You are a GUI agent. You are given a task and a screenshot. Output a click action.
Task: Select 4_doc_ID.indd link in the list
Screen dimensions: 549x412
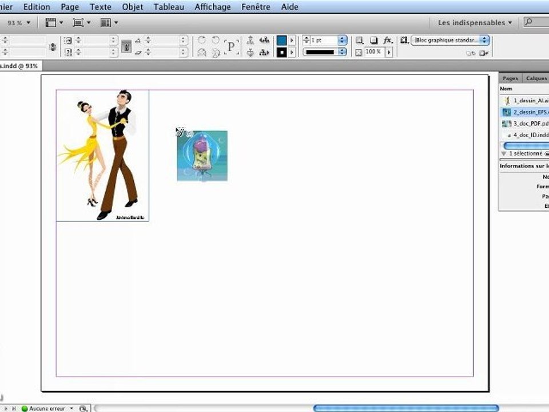[x=524, y=135]
